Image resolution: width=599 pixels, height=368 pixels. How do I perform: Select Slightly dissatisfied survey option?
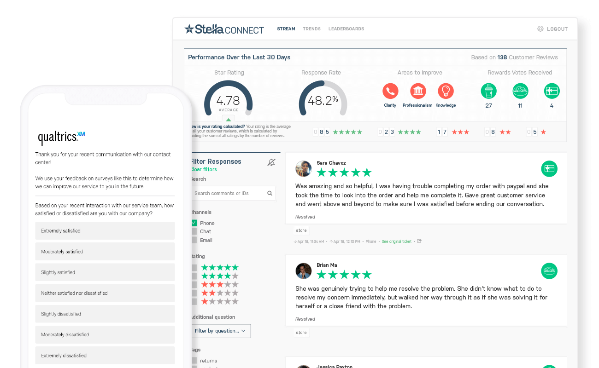[x=105, y=314]
